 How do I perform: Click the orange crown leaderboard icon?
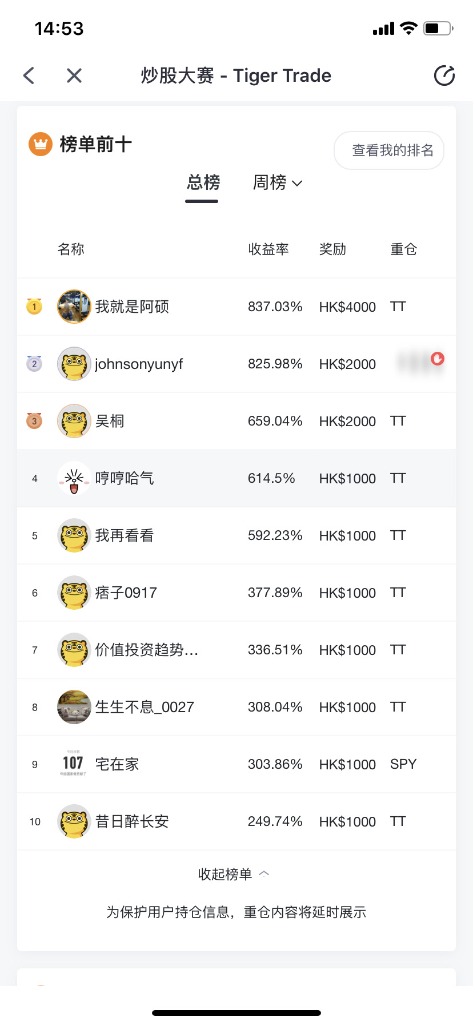tap(41, 144)
